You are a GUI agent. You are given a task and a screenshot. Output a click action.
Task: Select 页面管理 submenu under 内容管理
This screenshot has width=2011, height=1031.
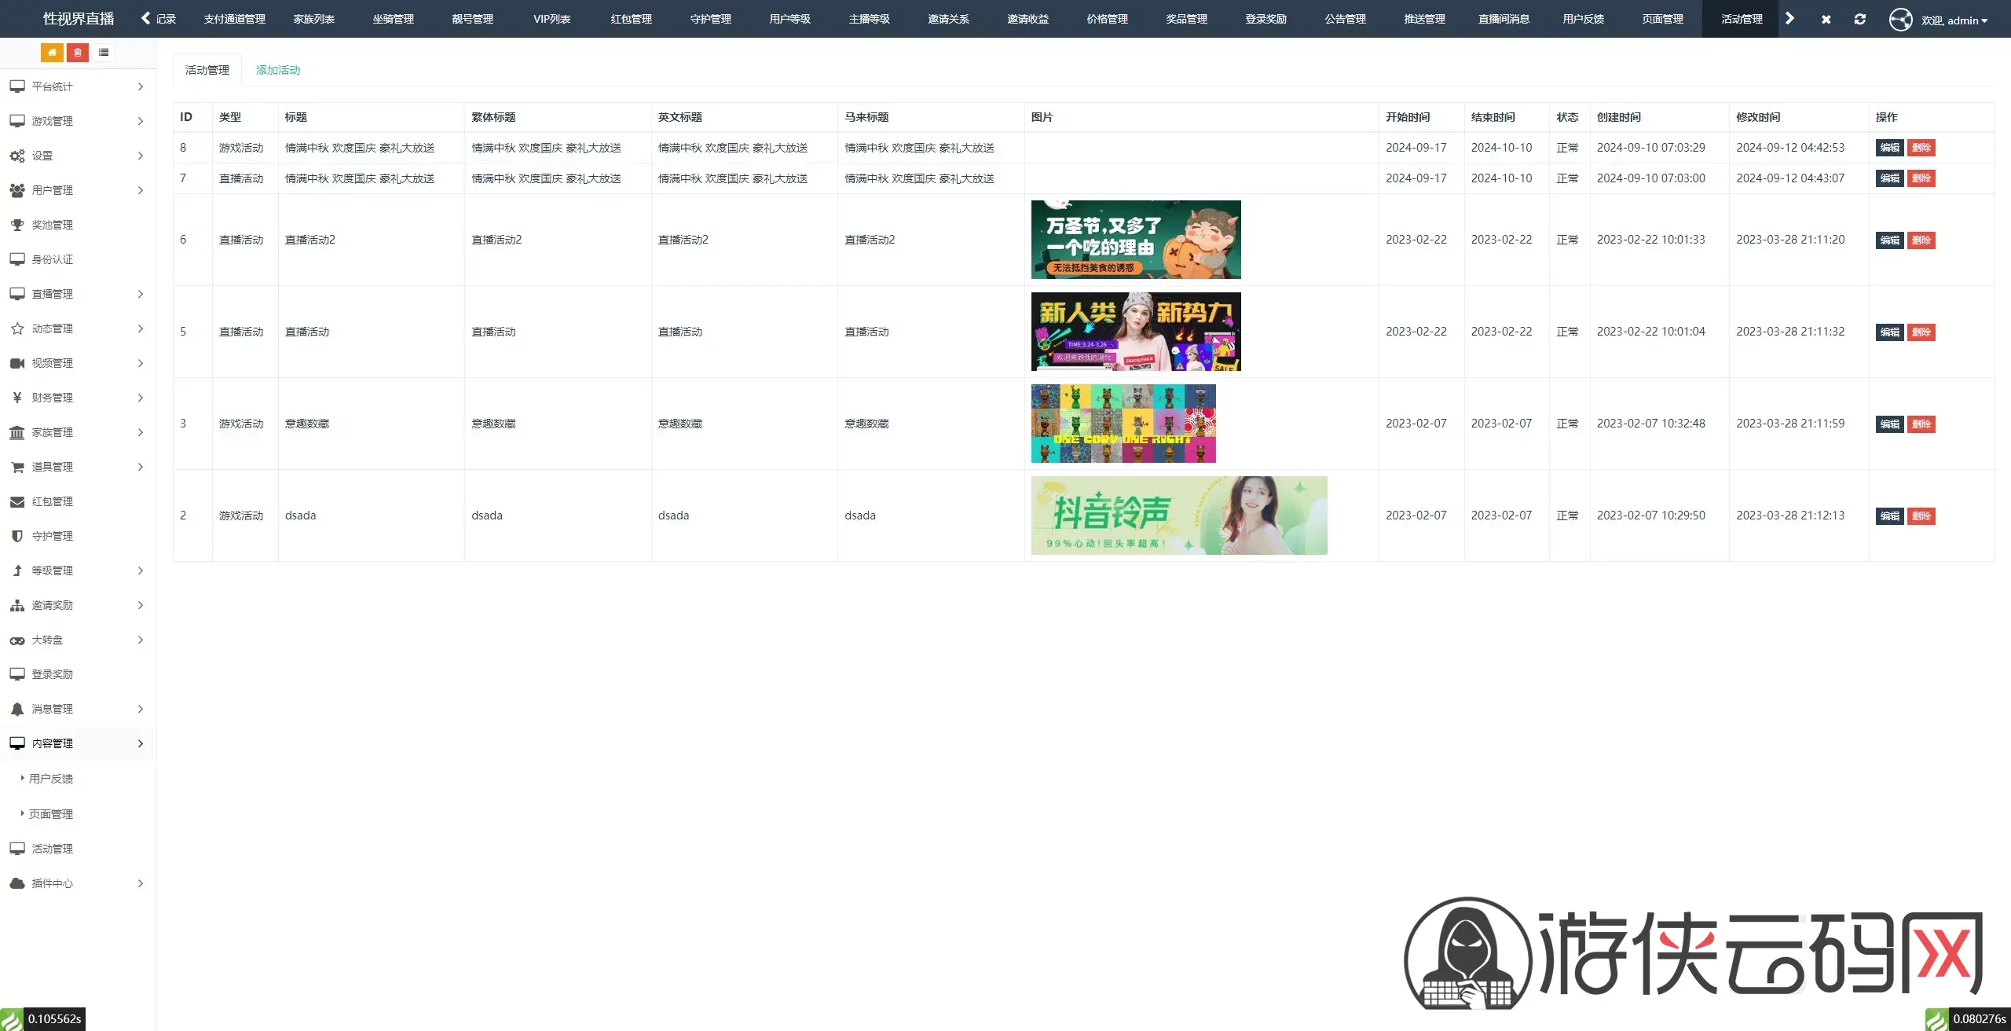(x=51, y=814)
